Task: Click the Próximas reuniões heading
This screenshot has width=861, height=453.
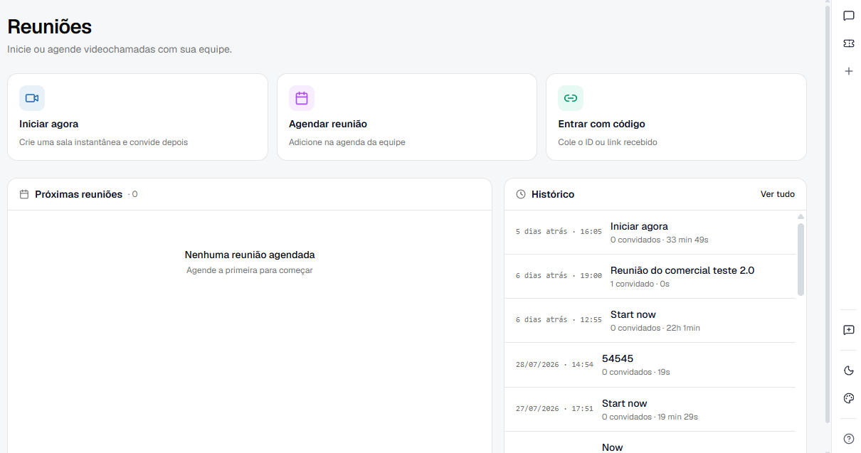Action: tap(78, 194)
